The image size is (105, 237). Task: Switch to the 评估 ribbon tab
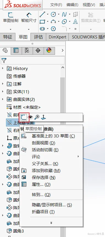coord(38,37)
